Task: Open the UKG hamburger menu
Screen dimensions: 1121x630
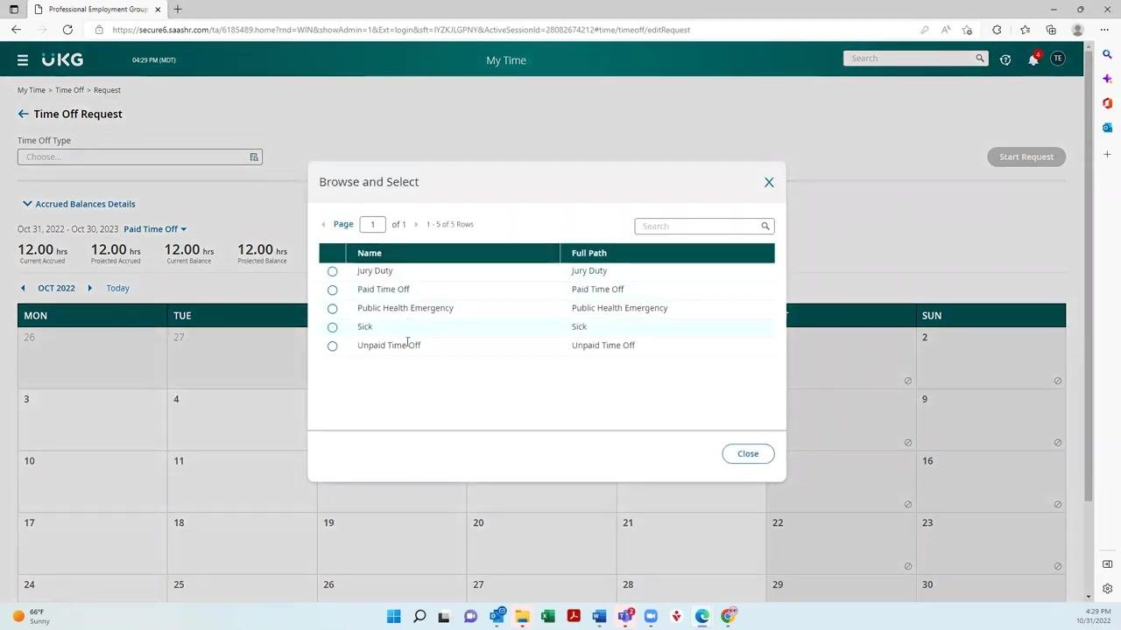Action: pos(23,60)
